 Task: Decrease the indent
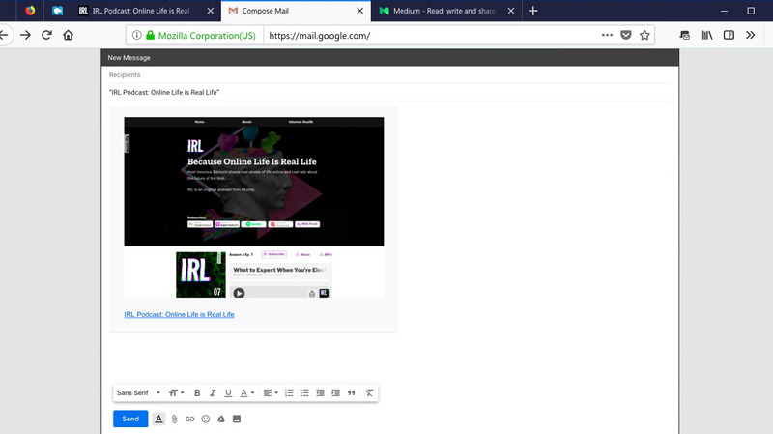[320, 392]
